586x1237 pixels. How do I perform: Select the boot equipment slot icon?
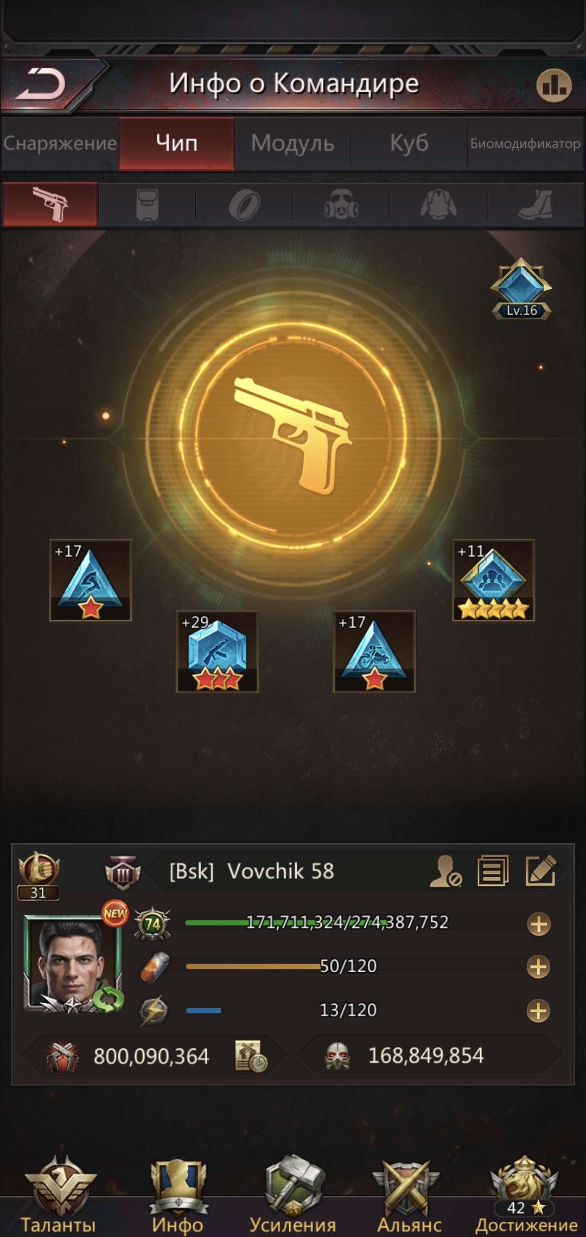536,205
